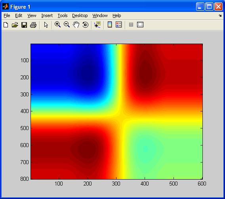Print the figure using printer icon
225x199 pixels.
point(33,25)
